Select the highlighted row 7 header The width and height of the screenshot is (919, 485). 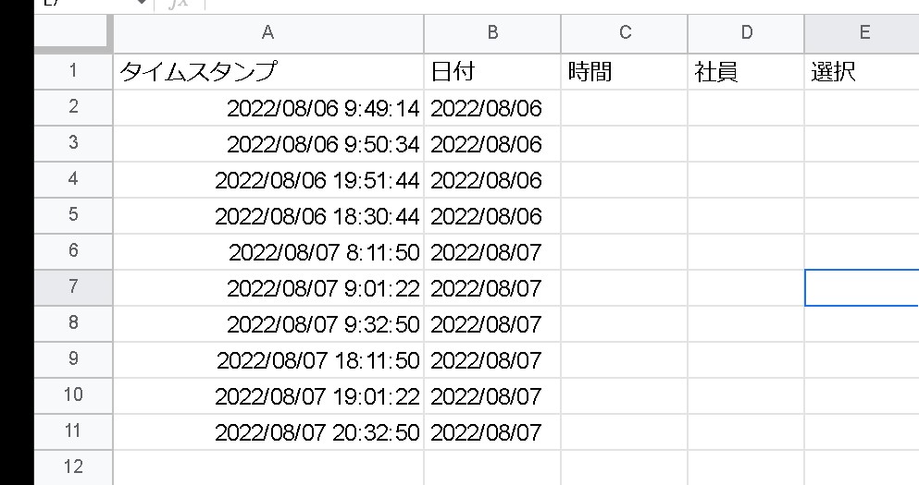pos(73,287)
